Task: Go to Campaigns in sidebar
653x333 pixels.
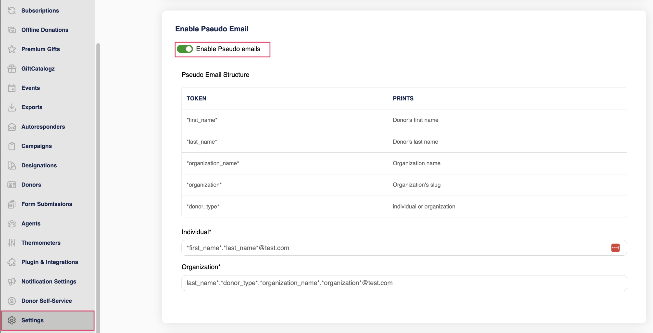Action: [36, 146]
